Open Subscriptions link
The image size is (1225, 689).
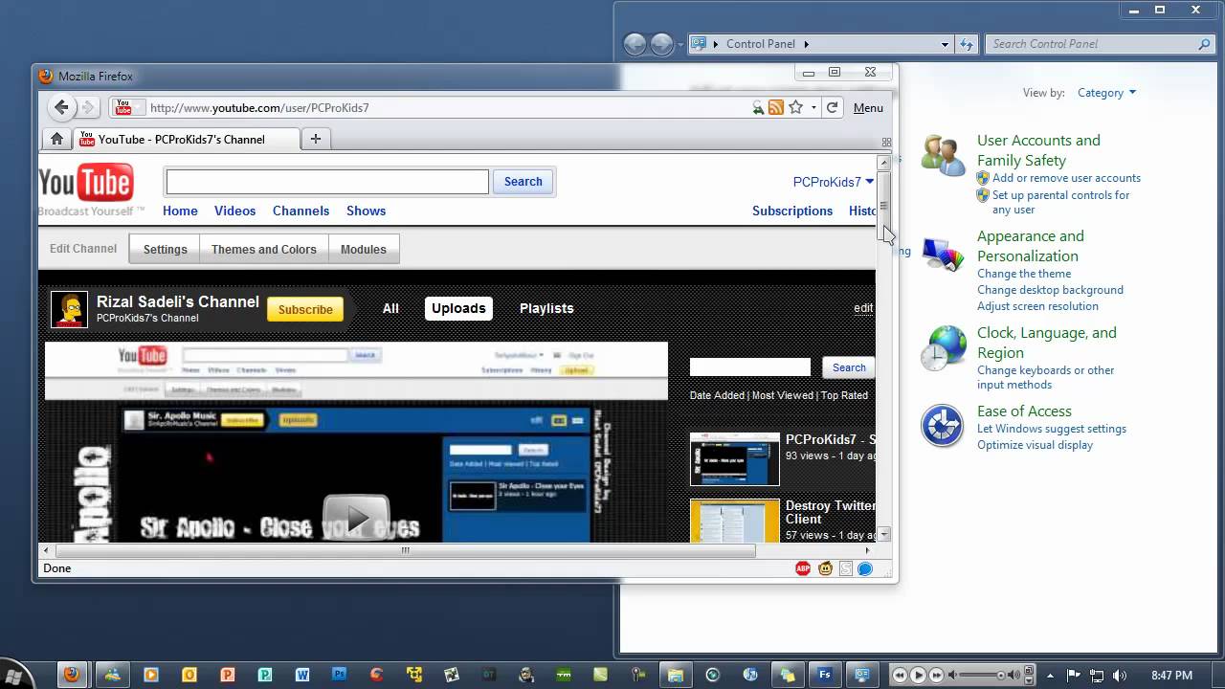792,211
